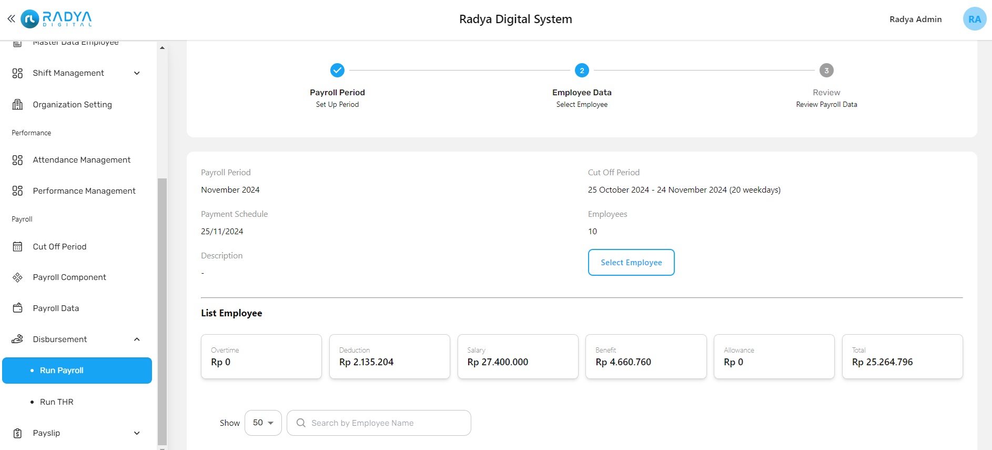Click the Payroll Period step label
Image resolution: width=992 pixels, height=450 pixels.
coord(337,92)
